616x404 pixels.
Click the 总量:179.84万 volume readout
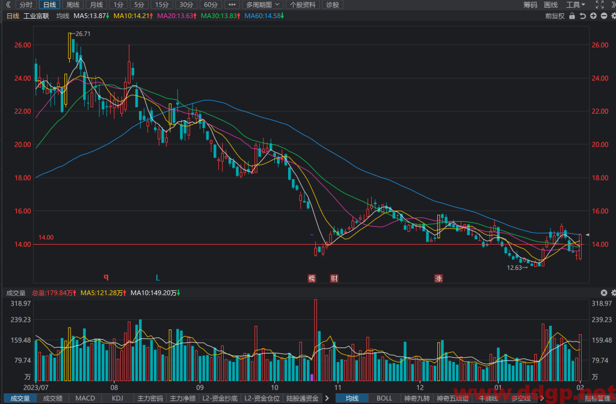(54, 293)
